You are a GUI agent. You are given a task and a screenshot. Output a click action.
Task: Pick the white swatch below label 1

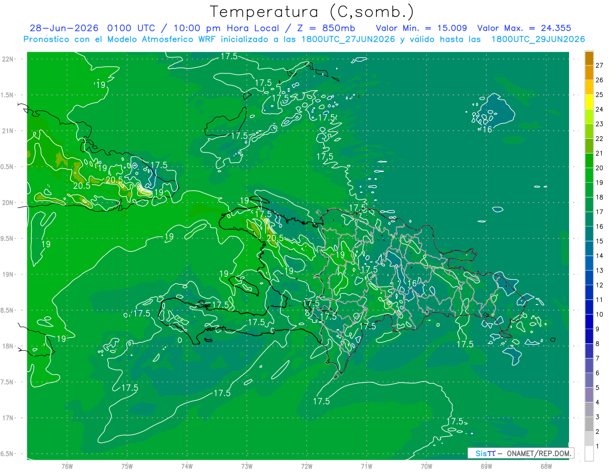[589, 454]
